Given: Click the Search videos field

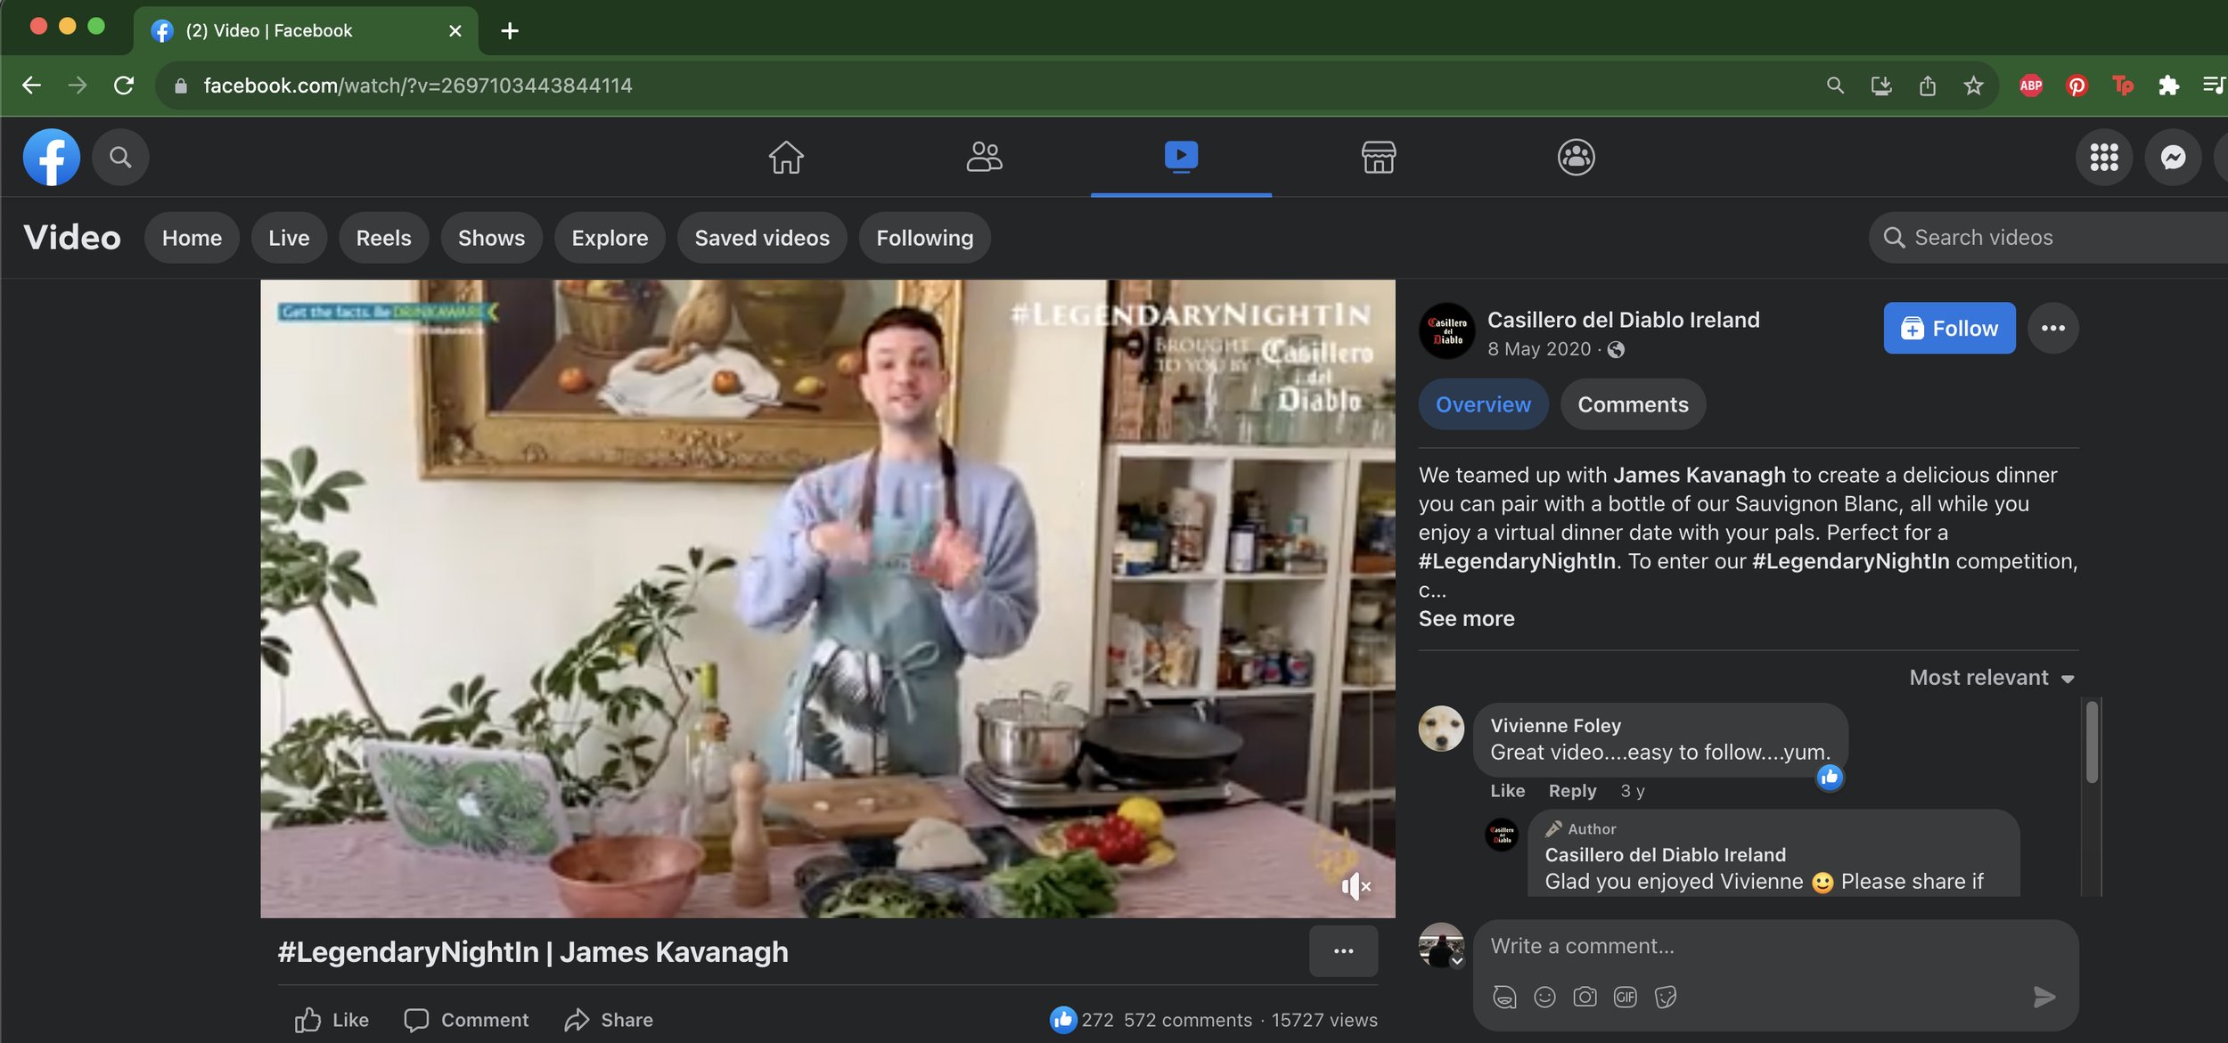Looking at the screenshot, I should 2050,238.
